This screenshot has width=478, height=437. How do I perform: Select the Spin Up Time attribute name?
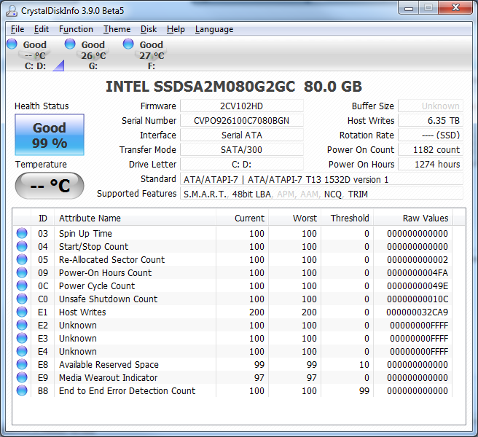(x=85, y=234)
